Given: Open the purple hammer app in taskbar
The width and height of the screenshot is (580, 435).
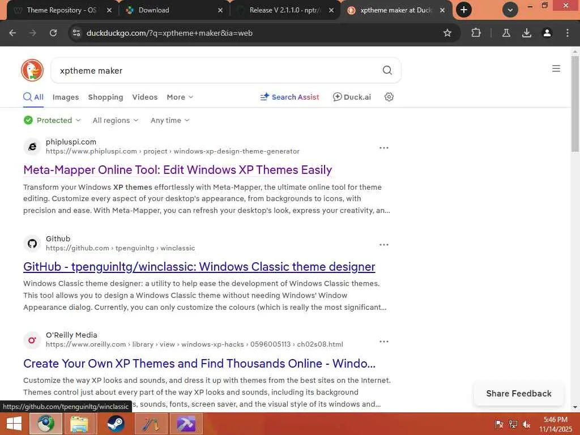Looking at the screenshot, I should point(186,424).
